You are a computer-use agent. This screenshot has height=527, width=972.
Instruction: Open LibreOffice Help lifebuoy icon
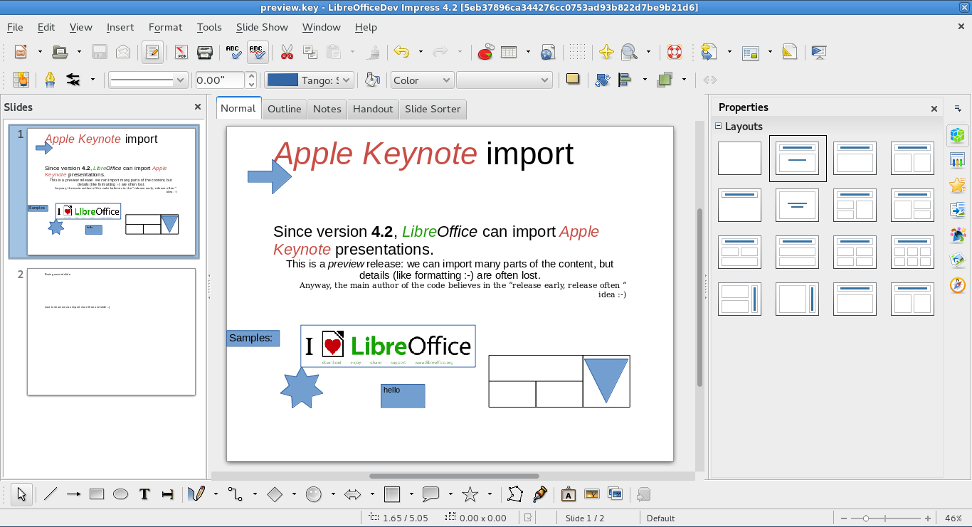pos(674,52)
